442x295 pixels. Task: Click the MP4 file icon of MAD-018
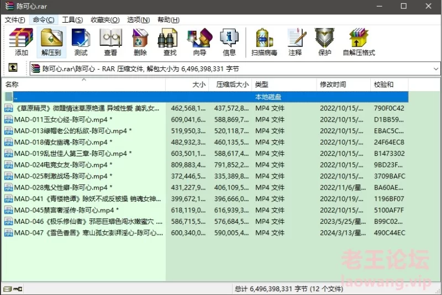[x=8, y=142]
